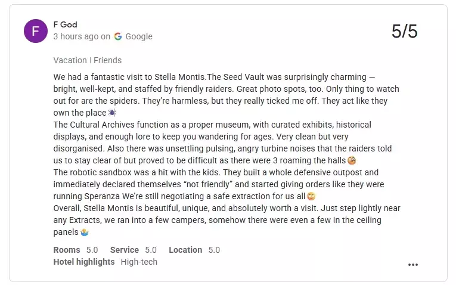456x285 pixels.
Task: Click the "Hotel highlights" label
Action: pos(83,262)
